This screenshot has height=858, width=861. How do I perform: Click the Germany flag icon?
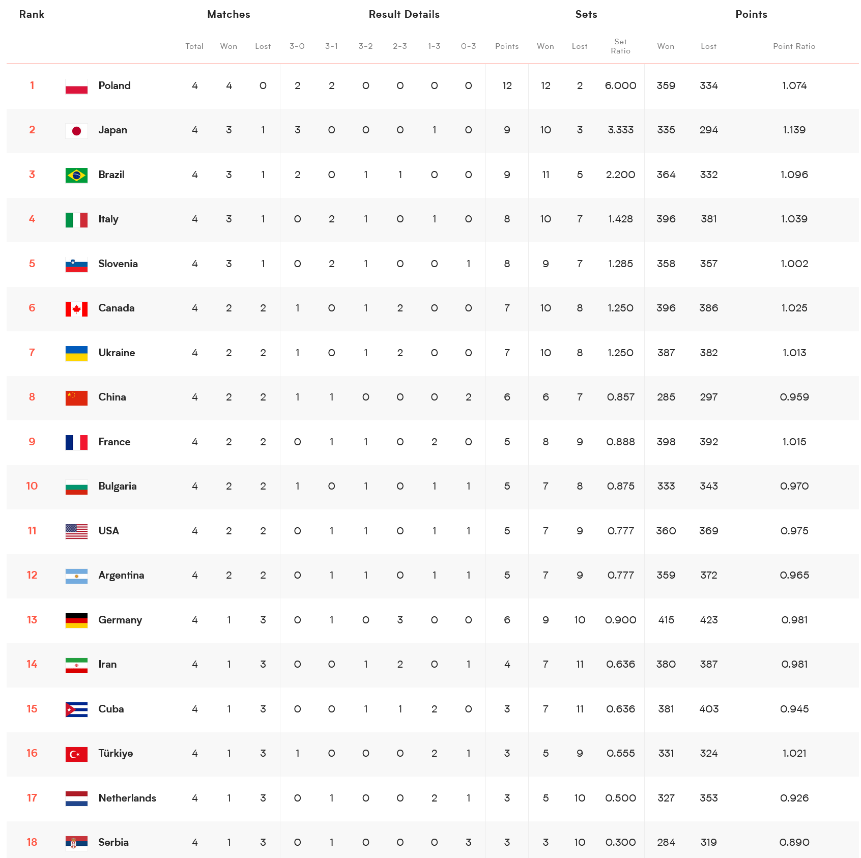click(x=76, y=620)
